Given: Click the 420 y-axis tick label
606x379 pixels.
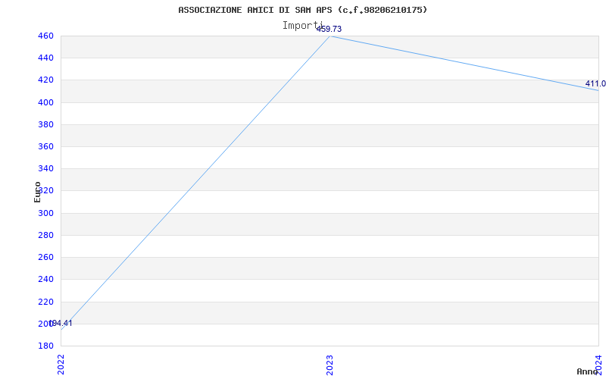Looking at the screenshot, I should pos(45,80).
